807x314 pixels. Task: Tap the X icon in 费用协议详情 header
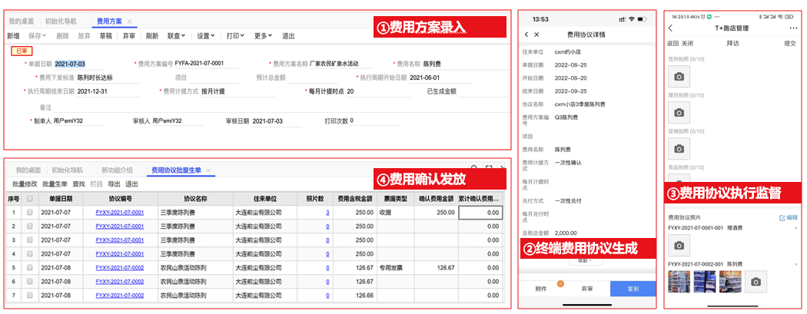537,35
